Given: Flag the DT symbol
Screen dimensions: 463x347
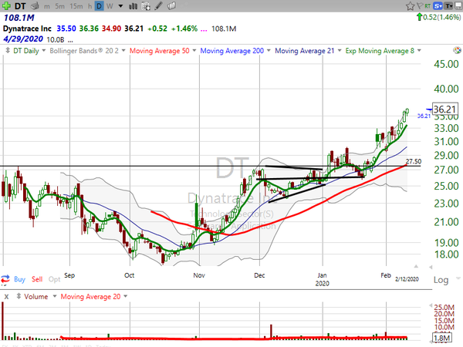Looking at the screenshot, I should [419, 5].
